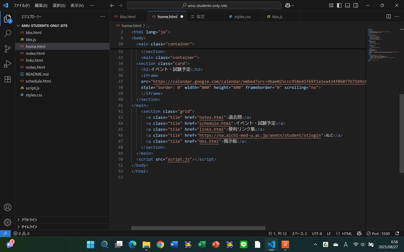Expand the タイムライン section
The height and width of the screenshot is (252, 404).
tap(62, 227)
